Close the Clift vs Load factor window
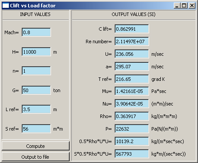The width and height of the screenshot is (198, 163). coord(192,6)
